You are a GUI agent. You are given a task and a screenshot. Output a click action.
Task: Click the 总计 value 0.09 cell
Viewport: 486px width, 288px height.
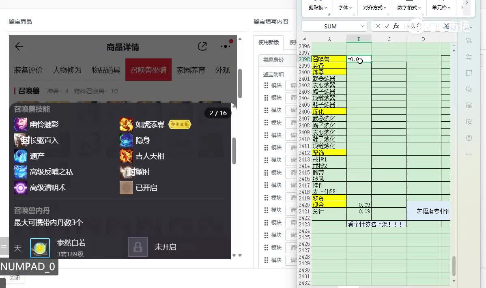coord(359,211)
